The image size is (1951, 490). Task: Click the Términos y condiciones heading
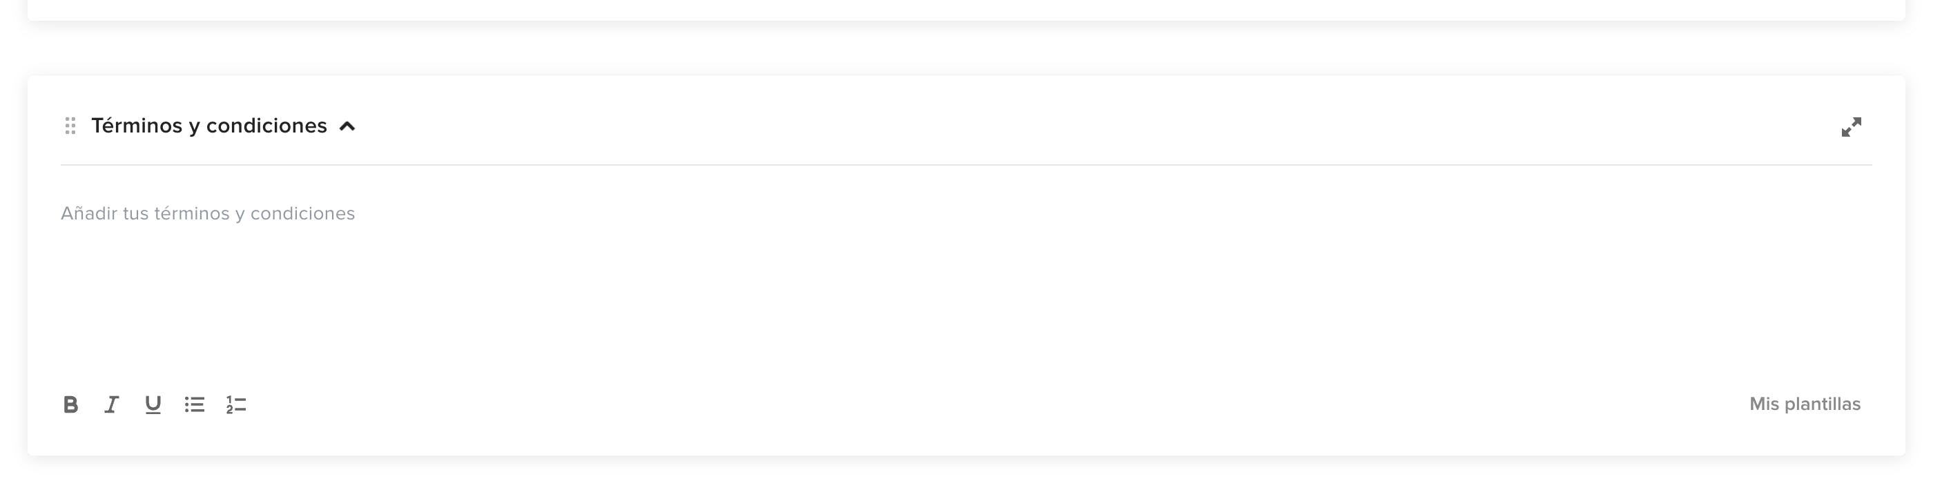pyautogui.click(x=209, y=126)
